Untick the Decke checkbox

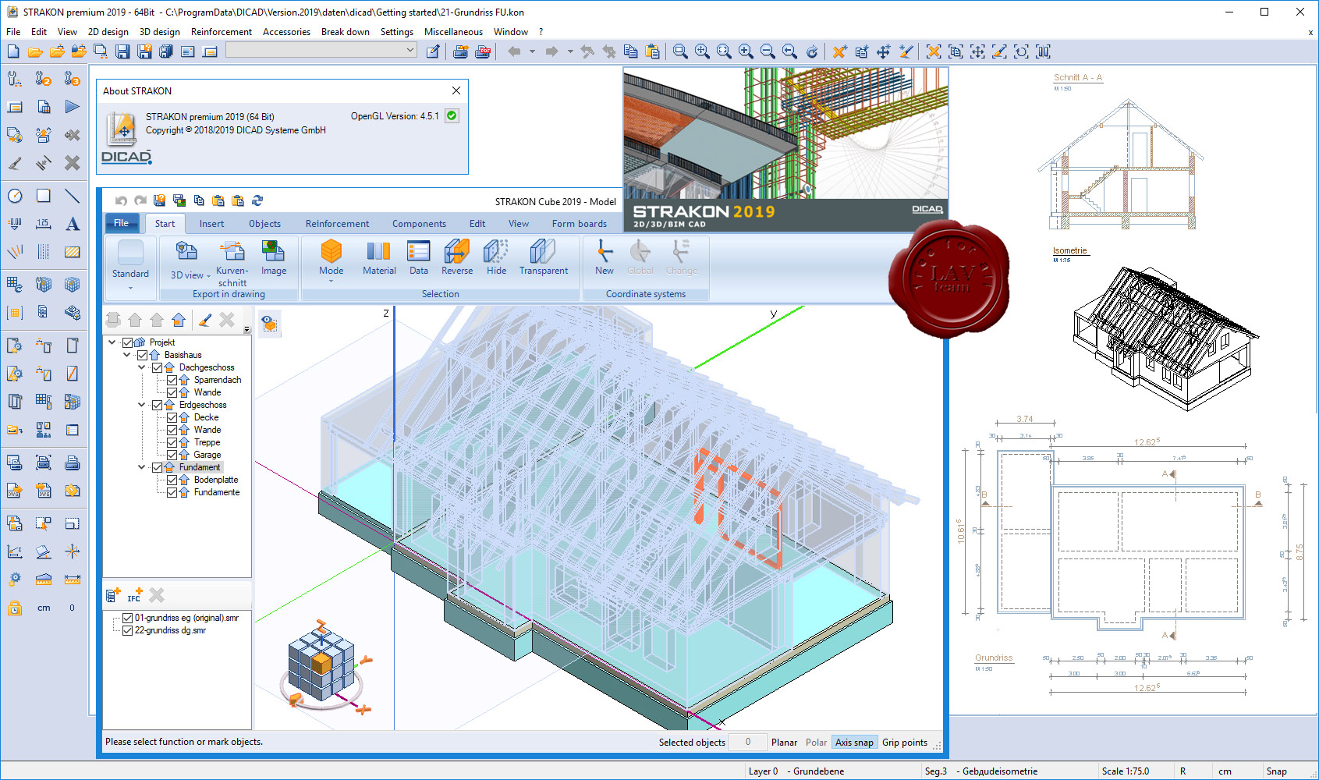coord(172,417)
